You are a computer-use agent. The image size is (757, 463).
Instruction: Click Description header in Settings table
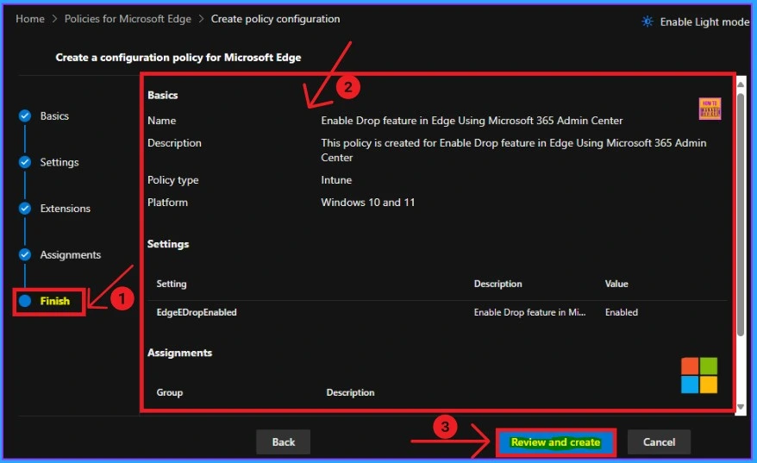pos(497,284)
